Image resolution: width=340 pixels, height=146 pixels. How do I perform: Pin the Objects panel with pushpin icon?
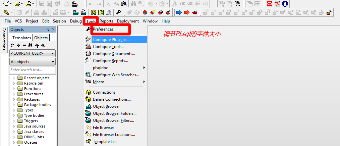(48, 30)
